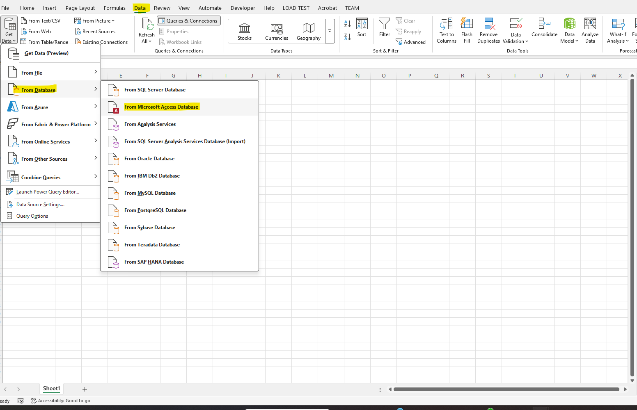Screen dimensions: 637x410
Task: Click the previous sheet navigation arrow
Action: 5,389
